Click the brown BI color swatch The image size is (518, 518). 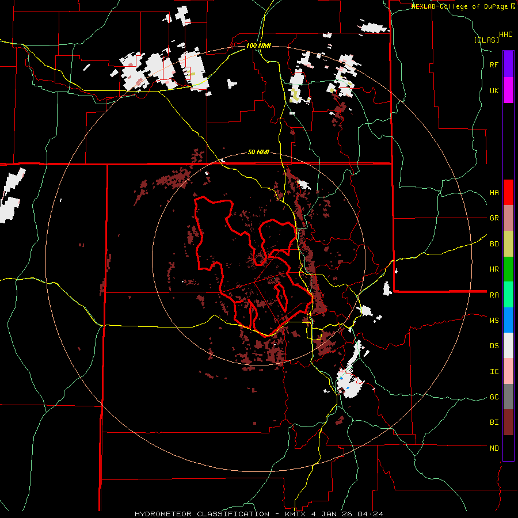[x=508, y=422]
